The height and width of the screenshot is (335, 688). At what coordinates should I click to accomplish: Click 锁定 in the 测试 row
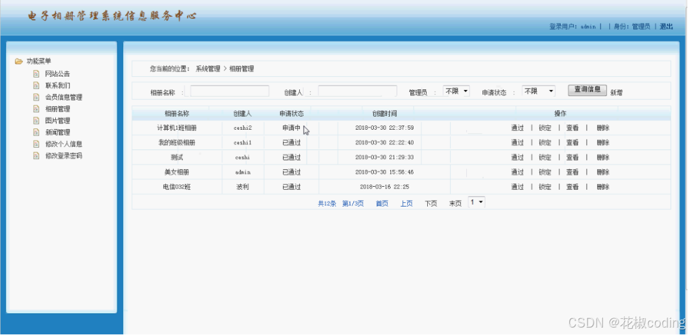point(545,158)
